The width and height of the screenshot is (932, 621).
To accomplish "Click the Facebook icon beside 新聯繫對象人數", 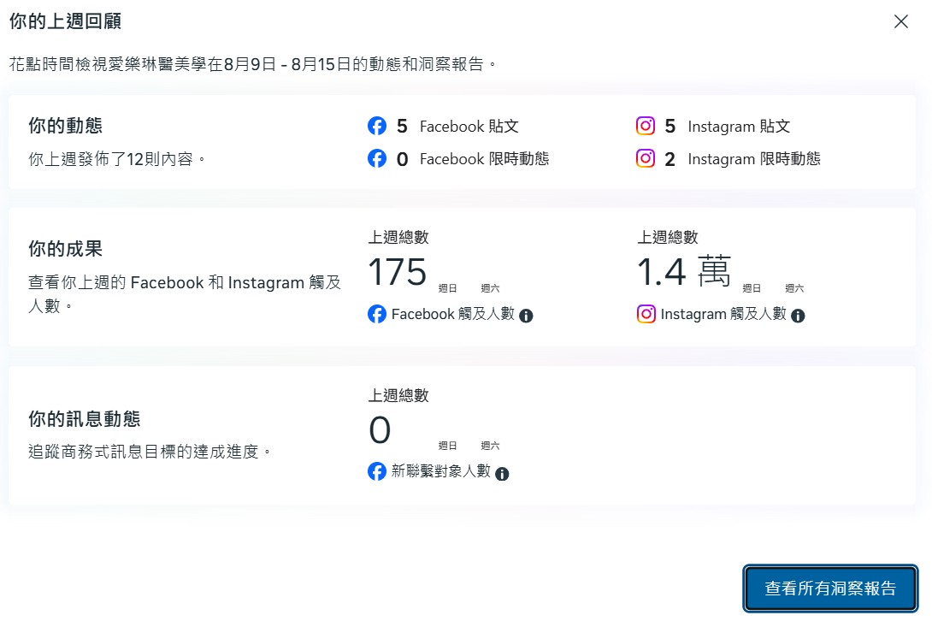I will (377, 471).
